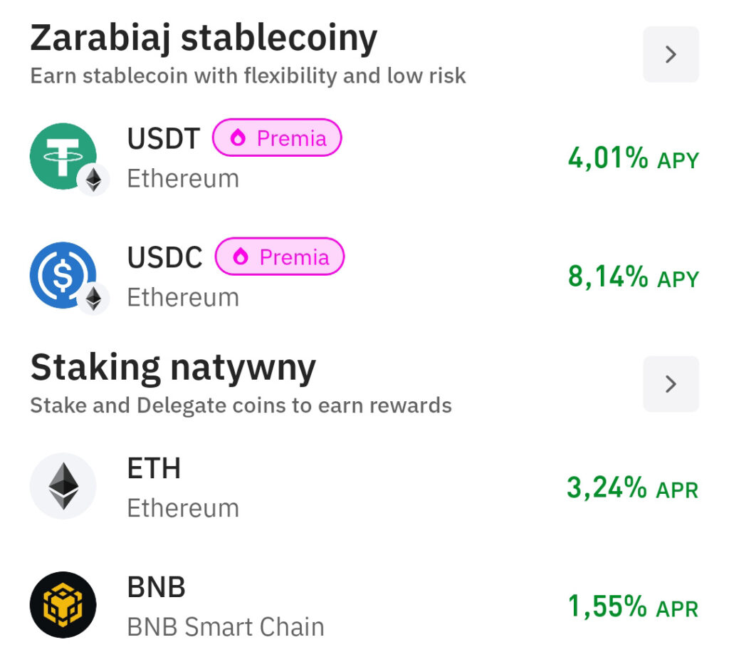Select the USDC 8,14% APY rate
This screenshot has height=662, width=729.
click(x=633, y=276)
